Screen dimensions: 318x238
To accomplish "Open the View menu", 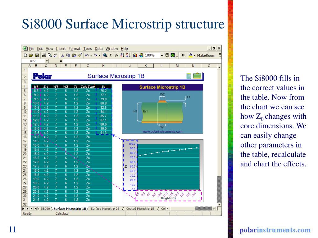I will 49,49.
